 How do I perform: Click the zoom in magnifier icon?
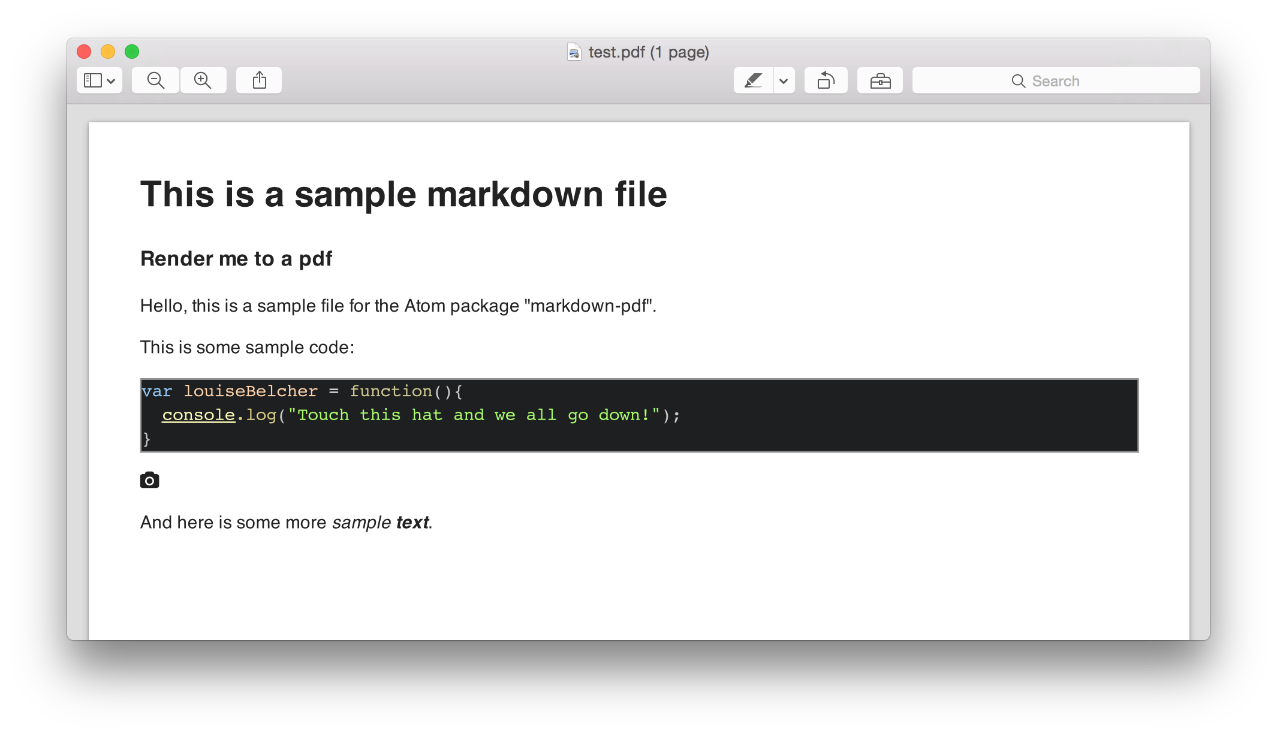pos(201,80)
